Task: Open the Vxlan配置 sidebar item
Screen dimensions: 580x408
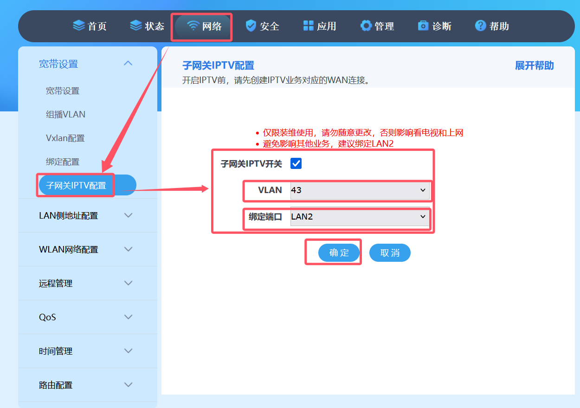Action: 65,138
